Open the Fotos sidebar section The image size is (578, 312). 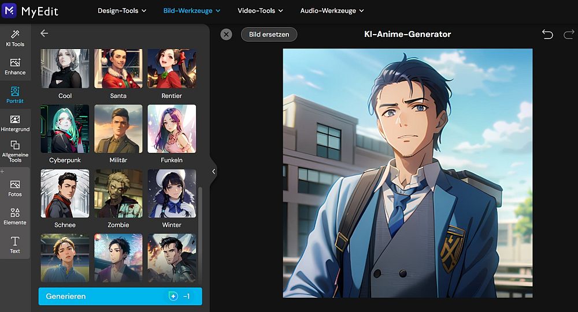point(15,189)
